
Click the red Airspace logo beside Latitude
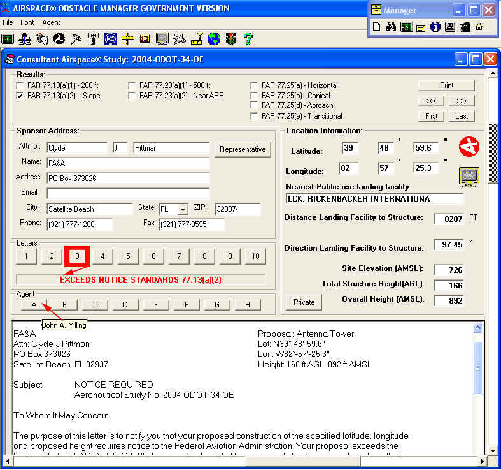[x=469, y=146]
